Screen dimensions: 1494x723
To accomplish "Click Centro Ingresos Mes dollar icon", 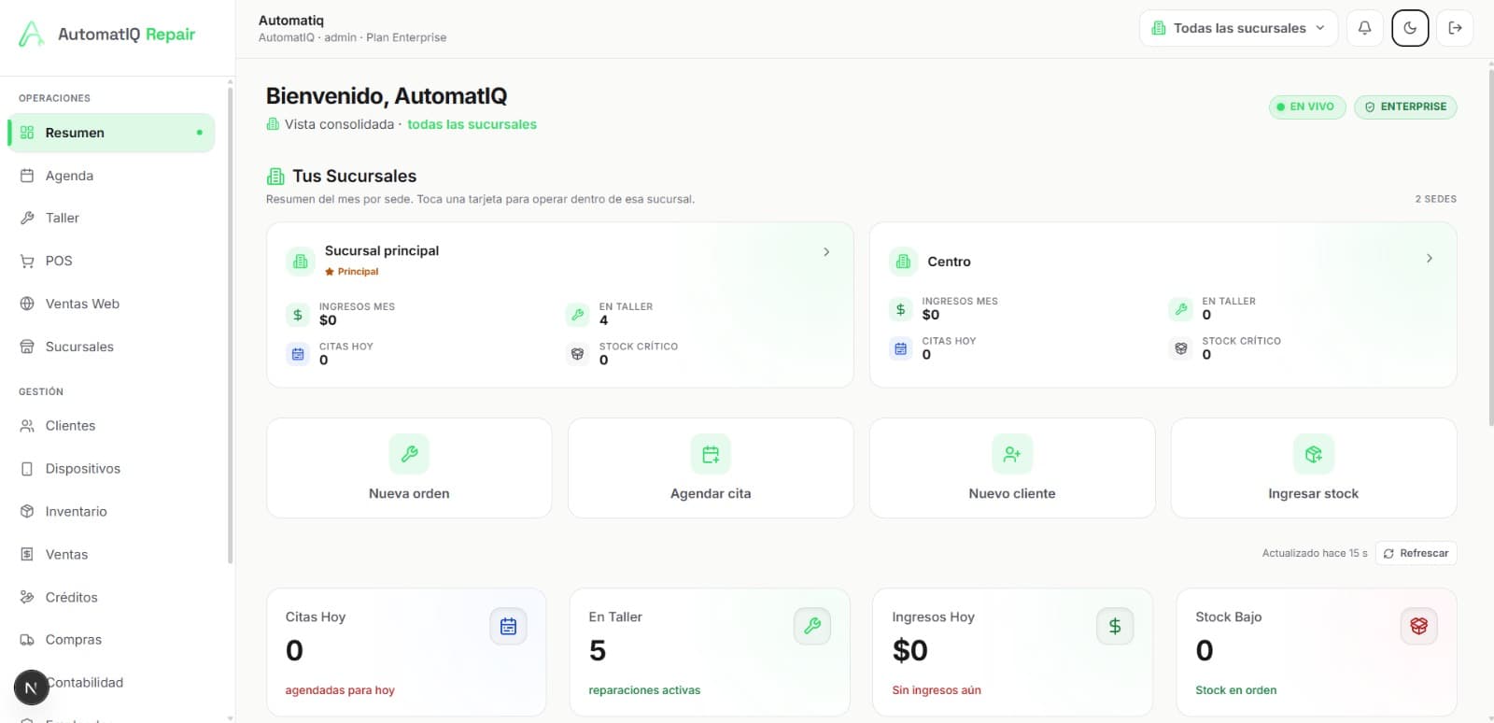I will pos(900,309).
